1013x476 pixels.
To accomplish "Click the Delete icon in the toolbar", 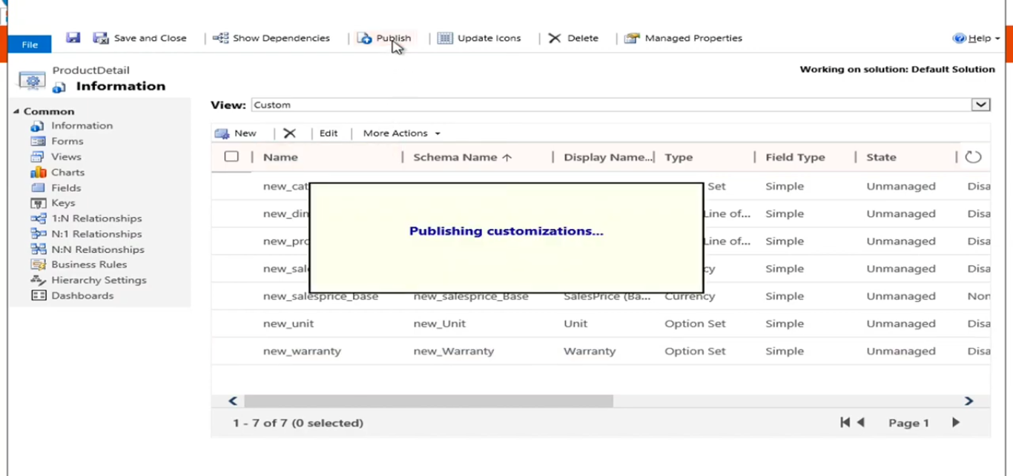I will 555,38.
